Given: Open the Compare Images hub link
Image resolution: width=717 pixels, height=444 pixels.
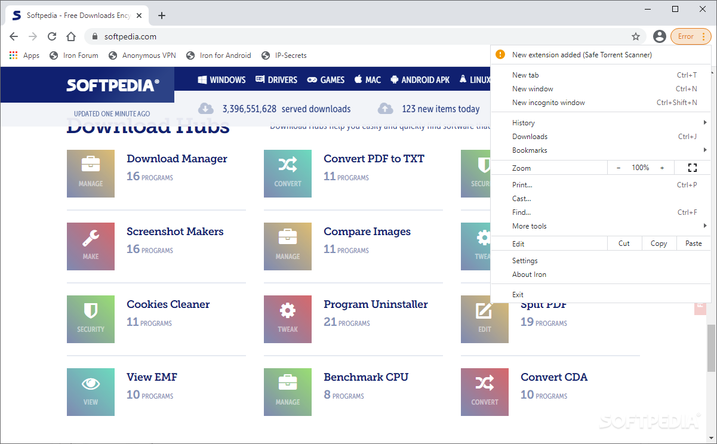Looking at the screenshot, I should (x=367, y=232).
